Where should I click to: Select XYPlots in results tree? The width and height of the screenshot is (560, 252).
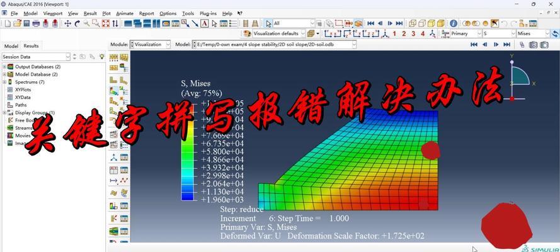(23, 89)
